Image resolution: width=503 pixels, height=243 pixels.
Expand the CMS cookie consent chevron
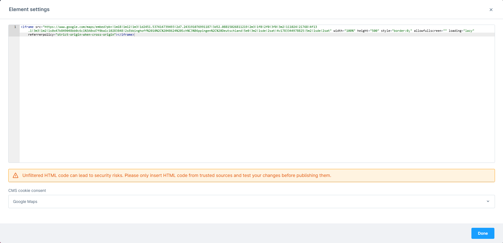(x=488, y=201)
